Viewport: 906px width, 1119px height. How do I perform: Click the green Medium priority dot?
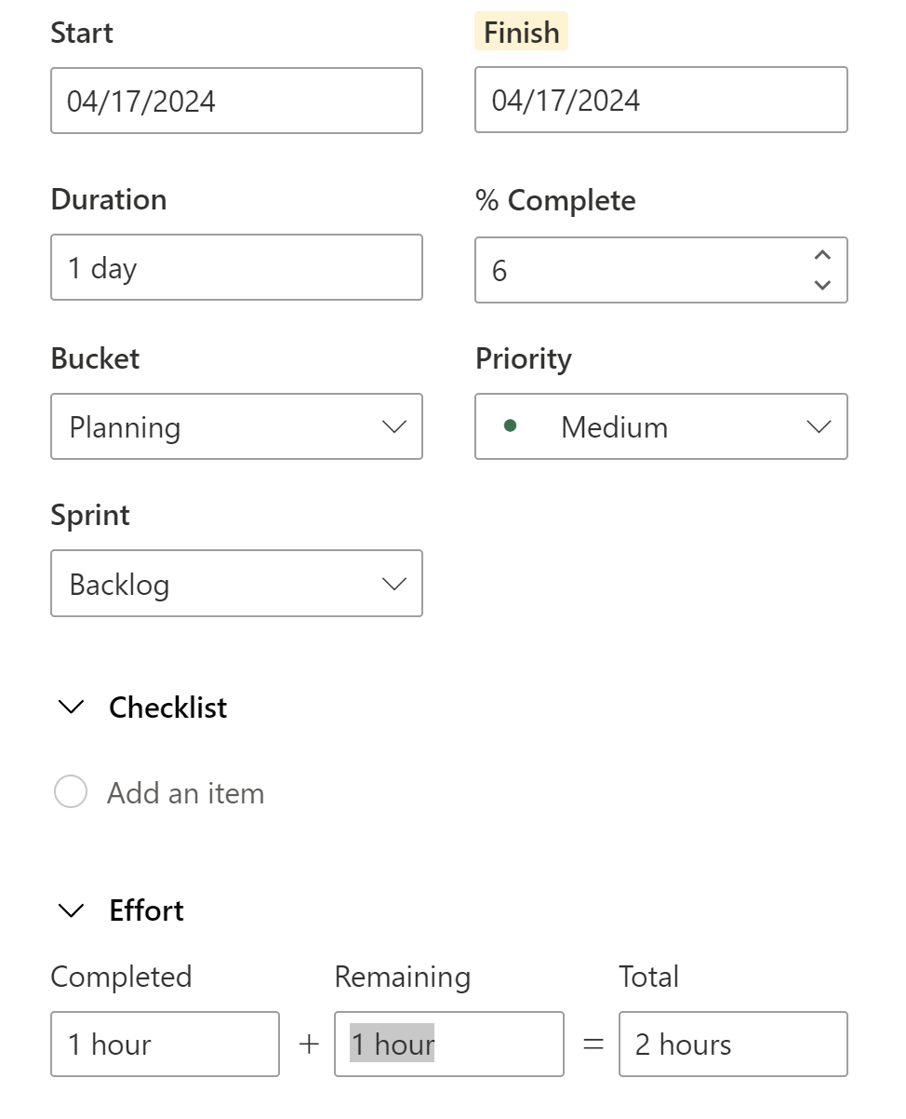click(x=510, y=426)
